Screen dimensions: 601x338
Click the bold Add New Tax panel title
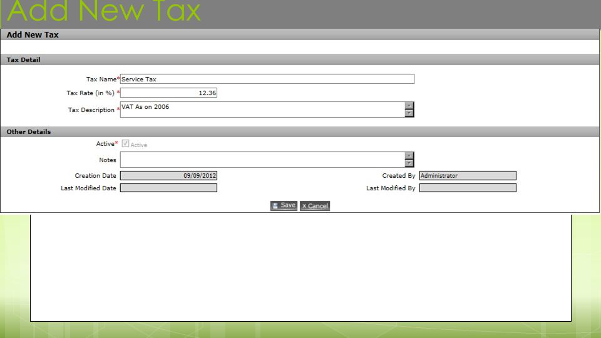(x=33, y=34)
